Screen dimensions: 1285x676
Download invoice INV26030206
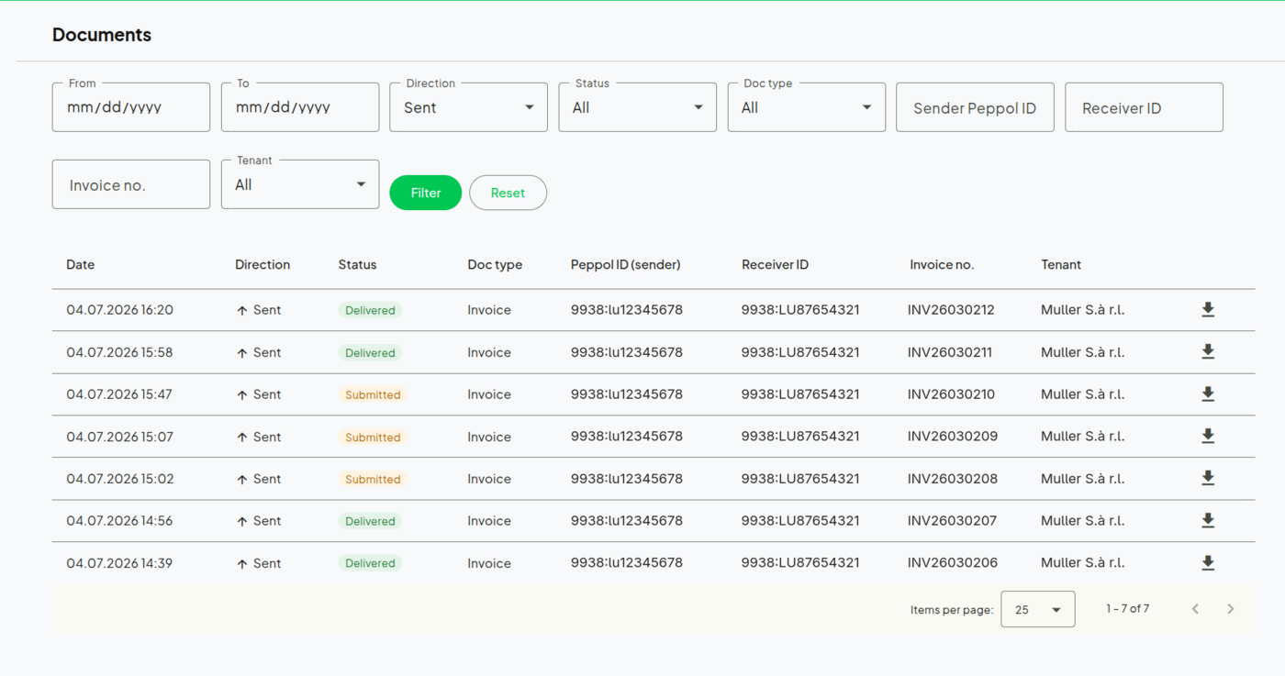(1208, 563)
